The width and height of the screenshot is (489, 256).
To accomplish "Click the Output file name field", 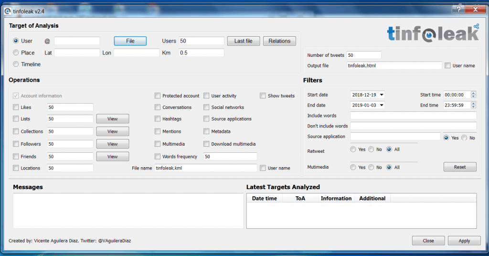I will click(394, 65).
